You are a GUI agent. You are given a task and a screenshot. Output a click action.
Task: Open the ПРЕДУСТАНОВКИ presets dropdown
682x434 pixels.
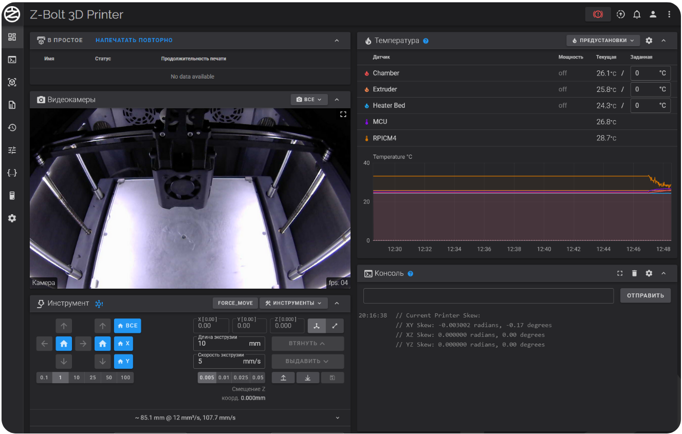click(603, 41)
